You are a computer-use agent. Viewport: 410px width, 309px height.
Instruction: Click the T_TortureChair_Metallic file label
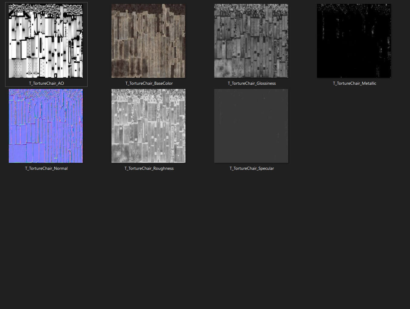pos(355,83)
